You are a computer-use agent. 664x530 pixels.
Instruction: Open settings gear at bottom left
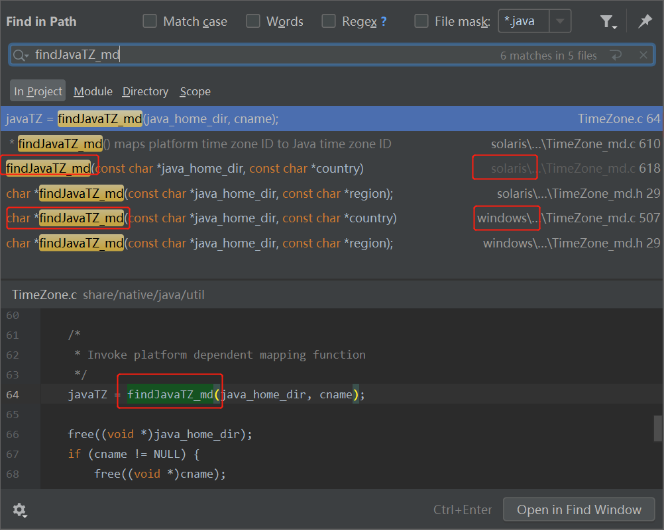[x=20, y=510]
